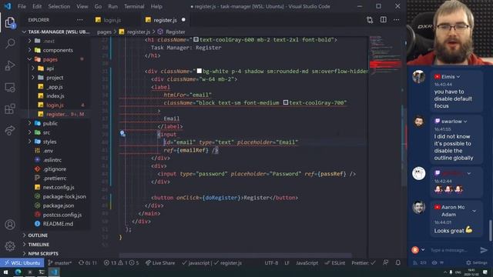Viewport: 493px width, 277px height.
Task: Open the Manage gear icon
Action: 10,246
